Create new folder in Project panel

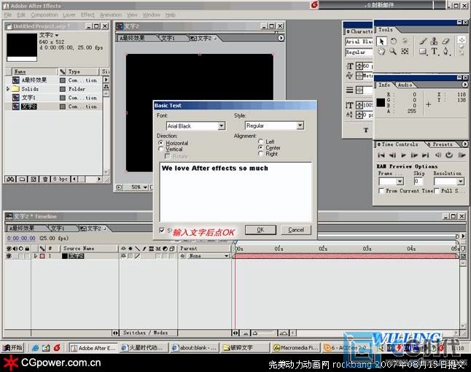click(x=22, y=179)
